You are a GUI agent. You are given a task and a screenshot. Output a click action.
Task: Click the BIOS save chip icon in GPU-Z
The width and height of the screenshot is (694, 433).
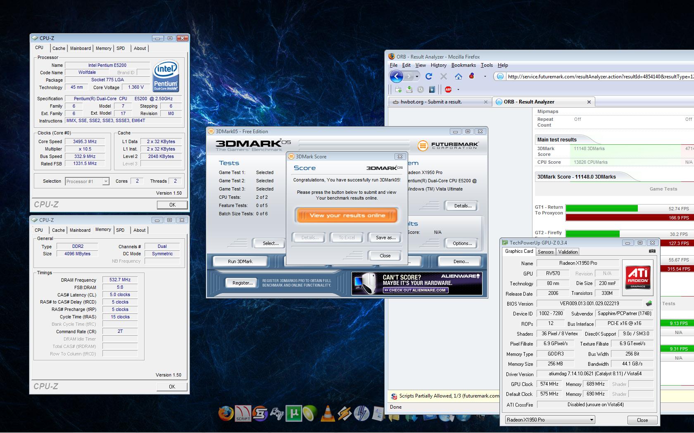point(649,304)
